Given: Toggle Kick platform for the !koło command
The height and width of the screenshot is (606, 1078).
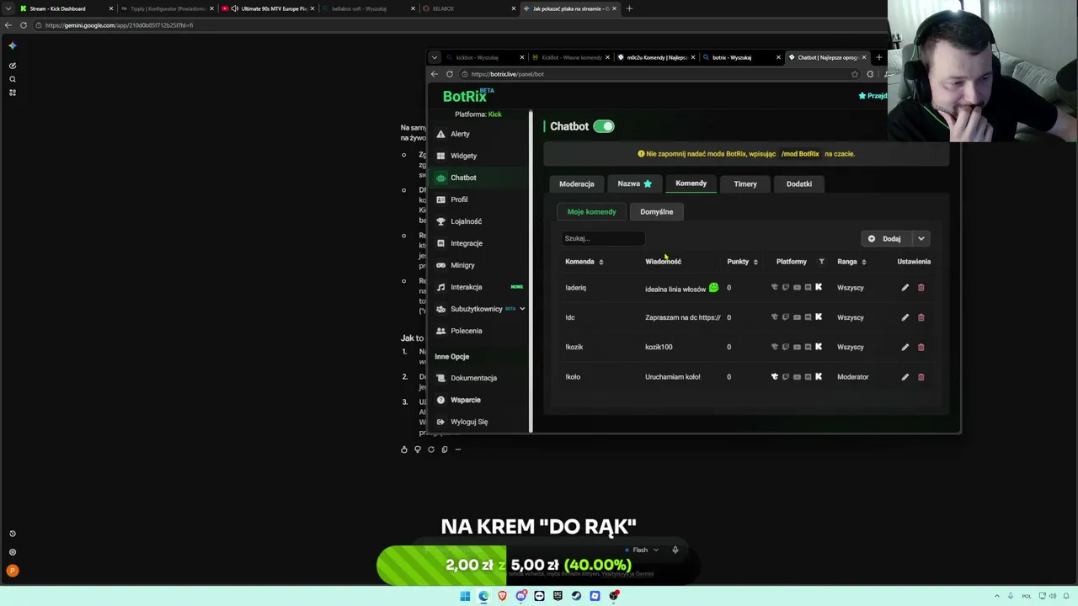Looking at the screenshot, I should (819, 377).
